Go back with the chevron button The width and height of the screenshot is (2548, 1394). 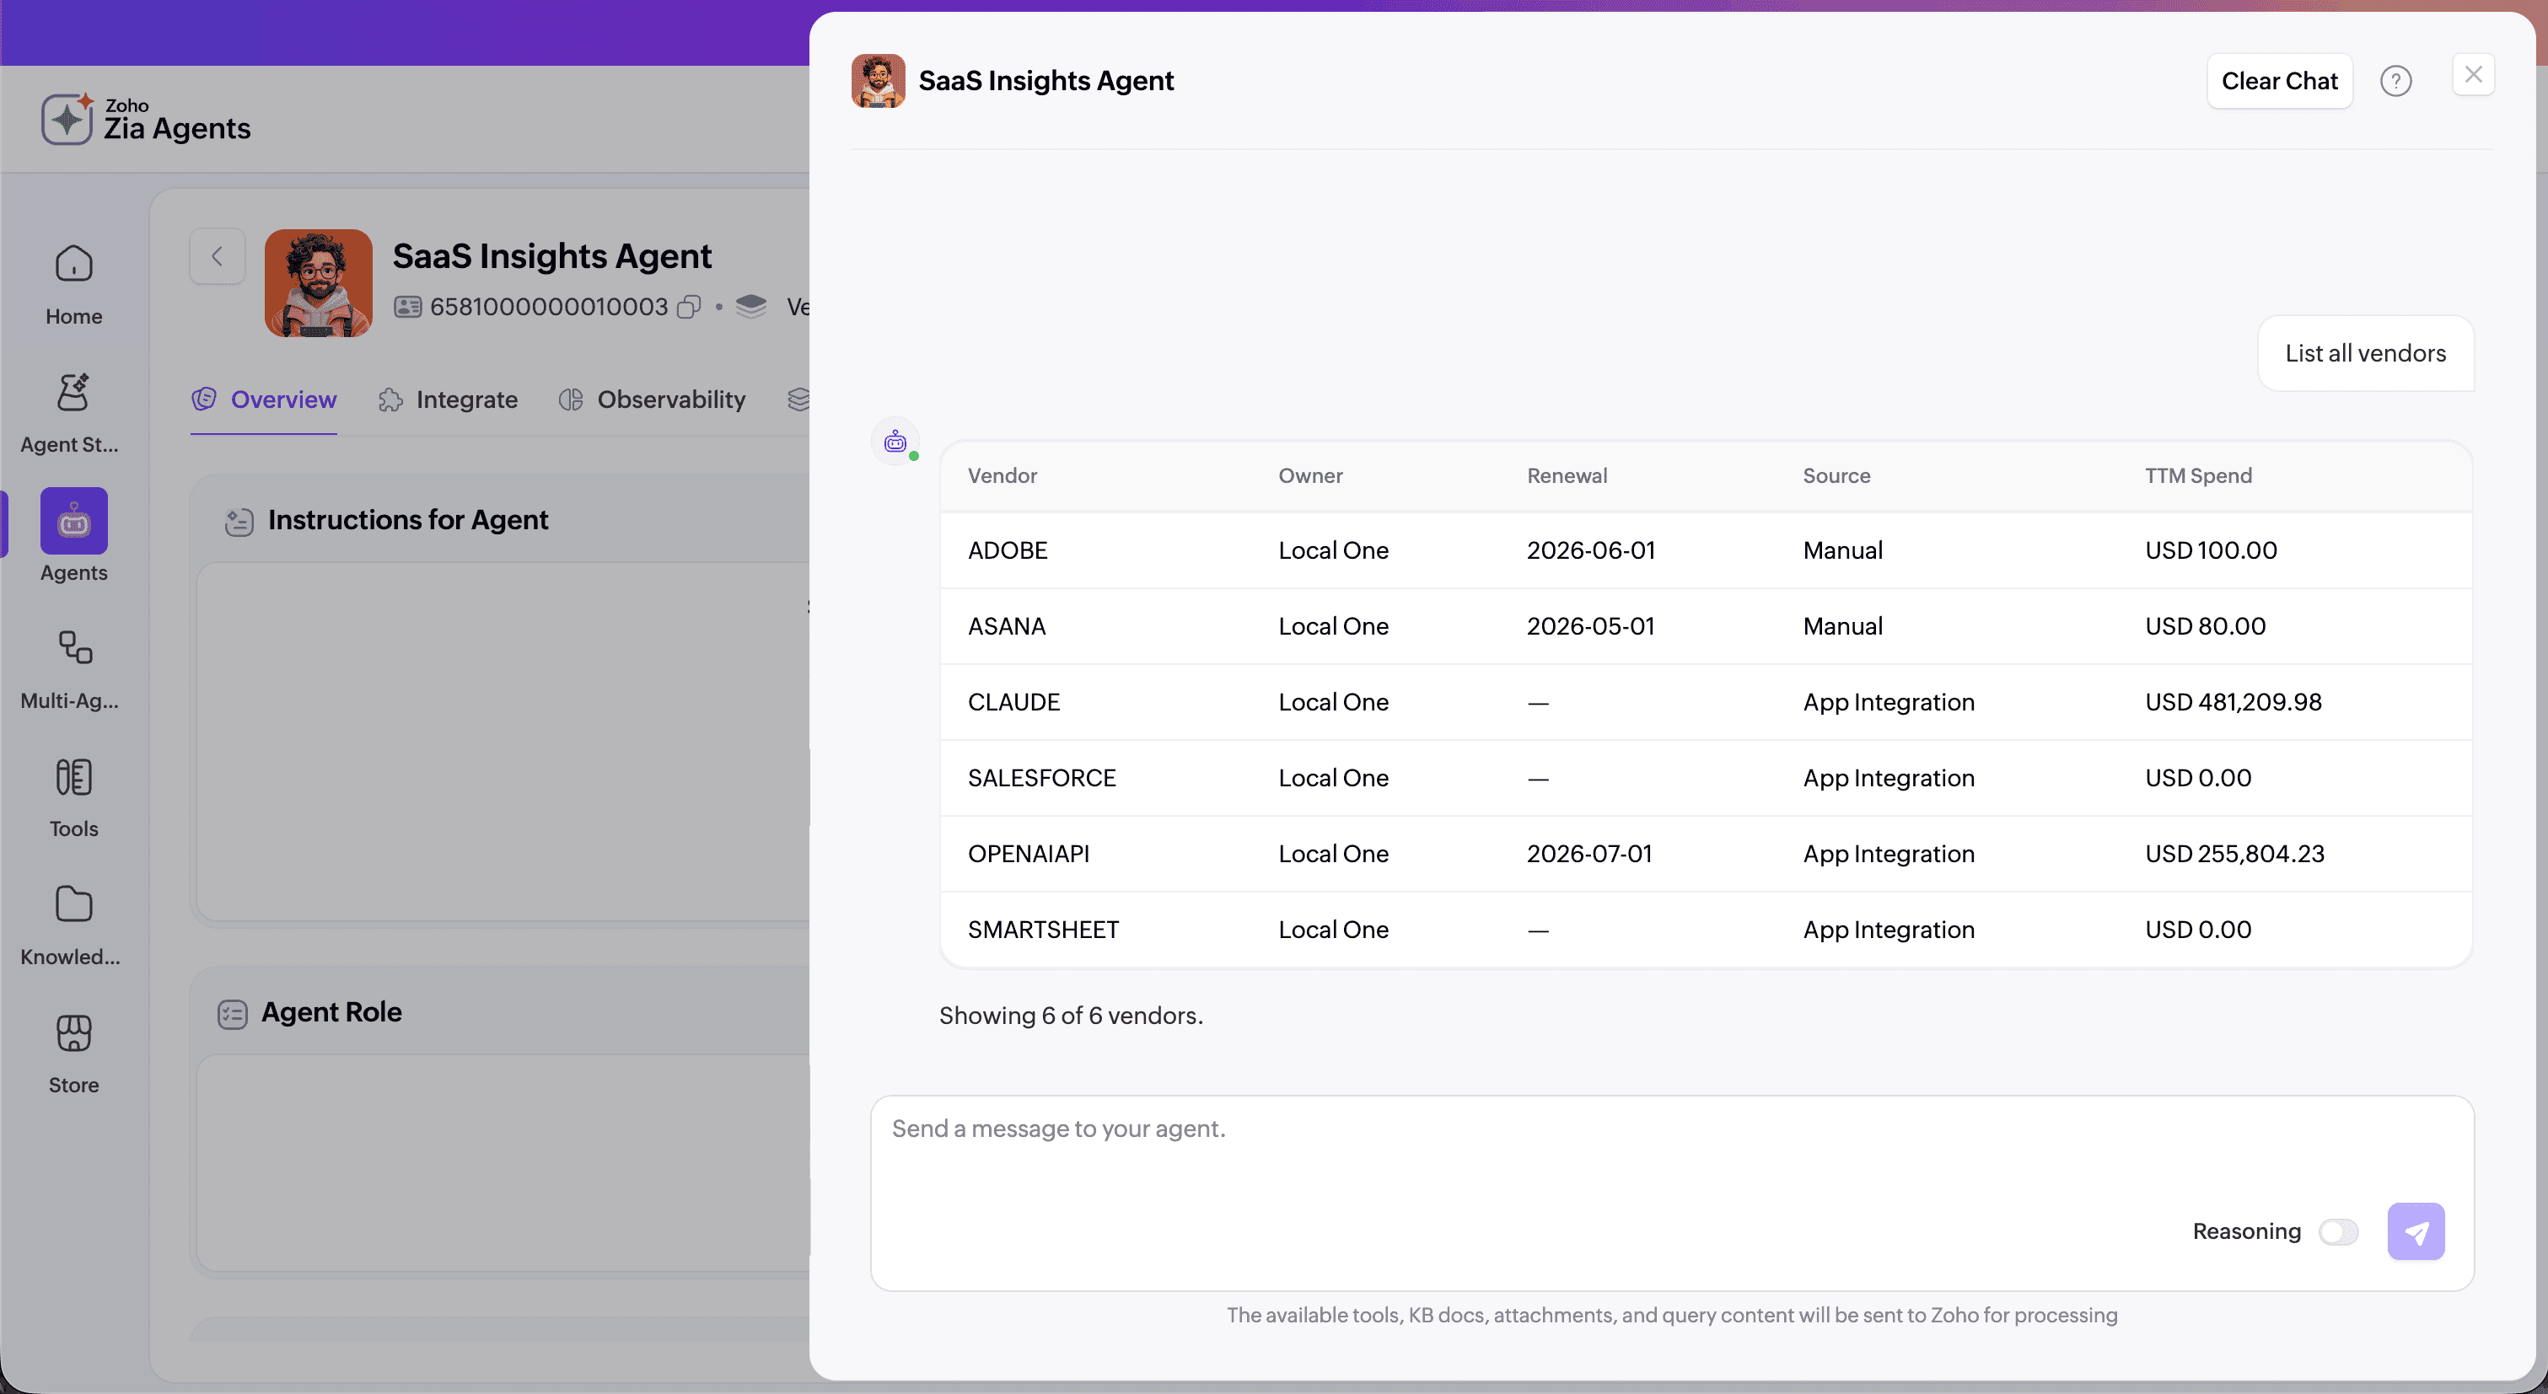coord(217,257)
